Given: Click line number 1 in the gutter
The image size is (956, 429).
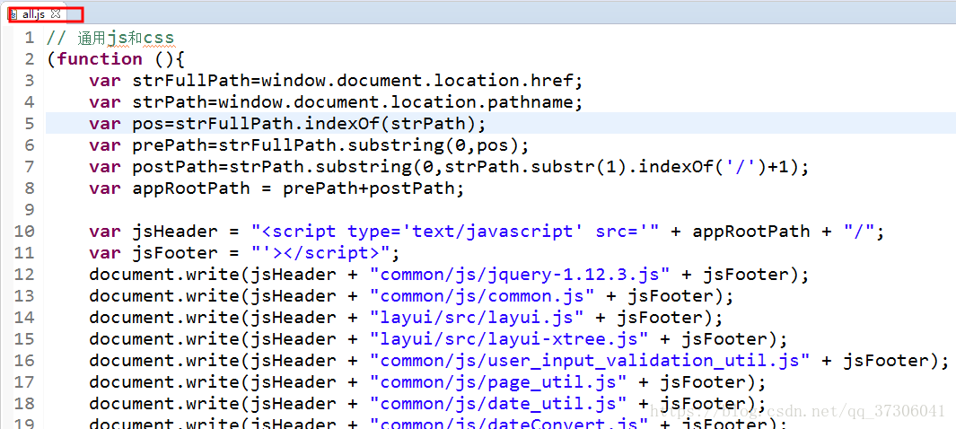Looking at the screenshot, I should 30,38.
